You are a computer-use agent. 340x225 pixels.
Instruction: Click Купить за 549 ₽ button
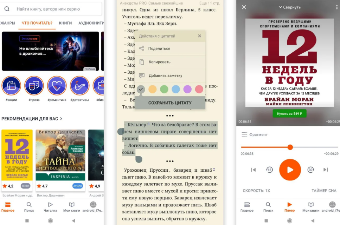[289, 113]
